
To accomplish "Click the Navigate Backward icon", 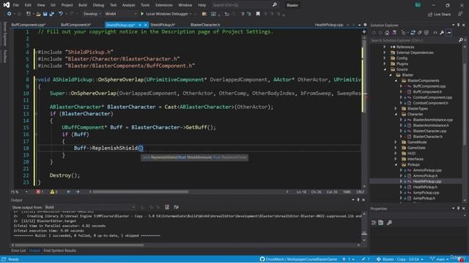I will point(9,14).
